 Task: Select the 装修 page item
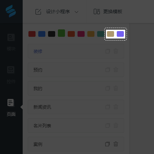click(76, 51)
